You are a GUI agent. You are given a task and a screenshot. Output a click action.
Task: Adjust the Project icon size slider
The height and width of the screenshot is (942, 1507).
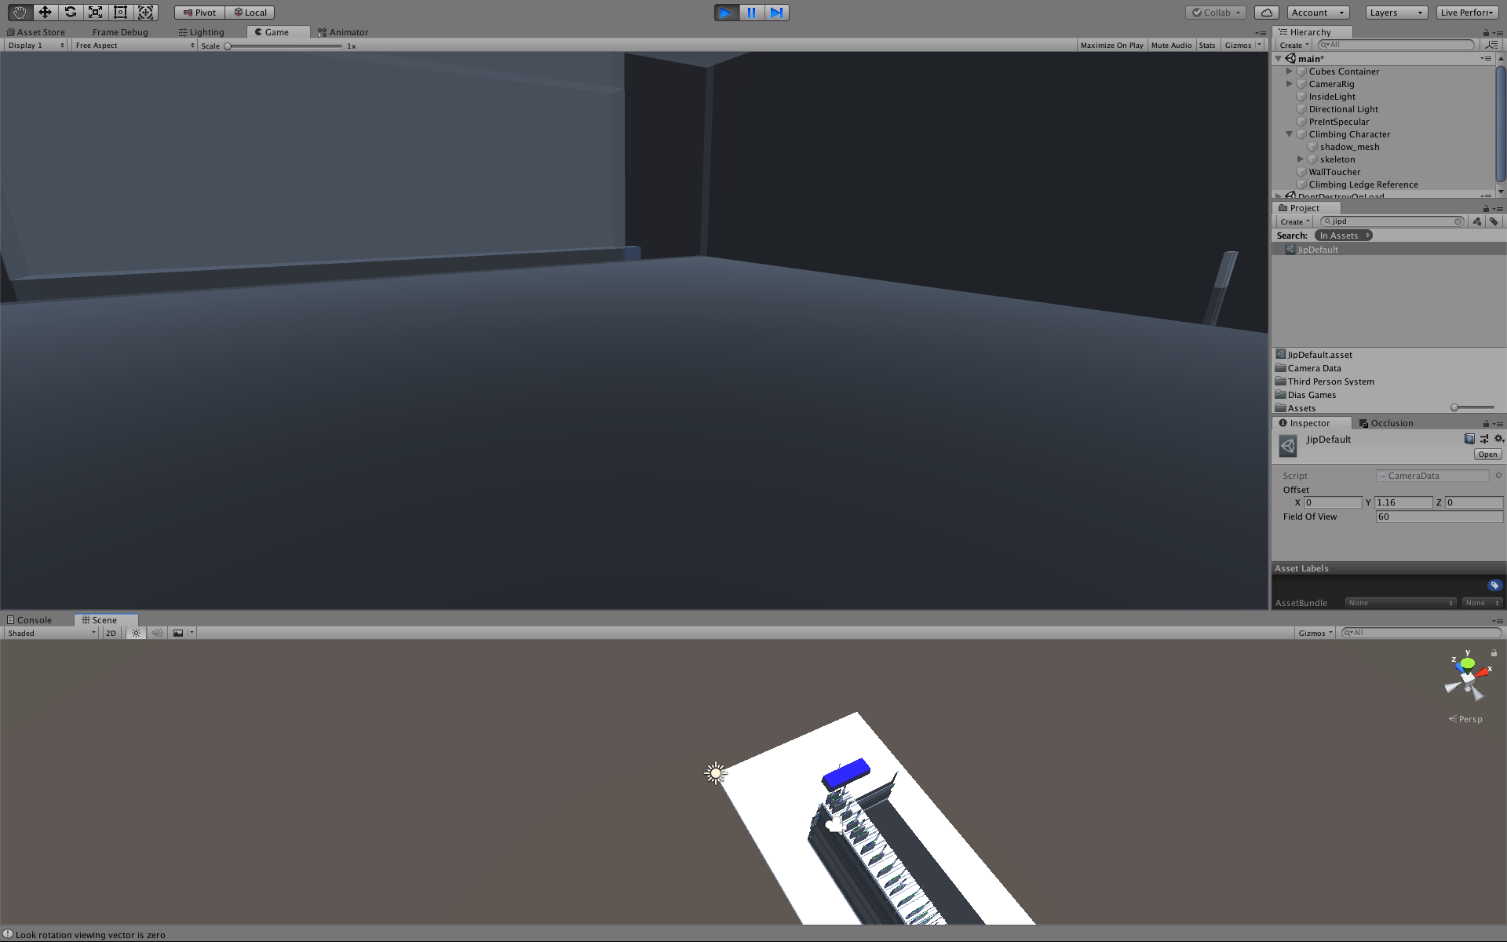click(x=1472, y=407)
